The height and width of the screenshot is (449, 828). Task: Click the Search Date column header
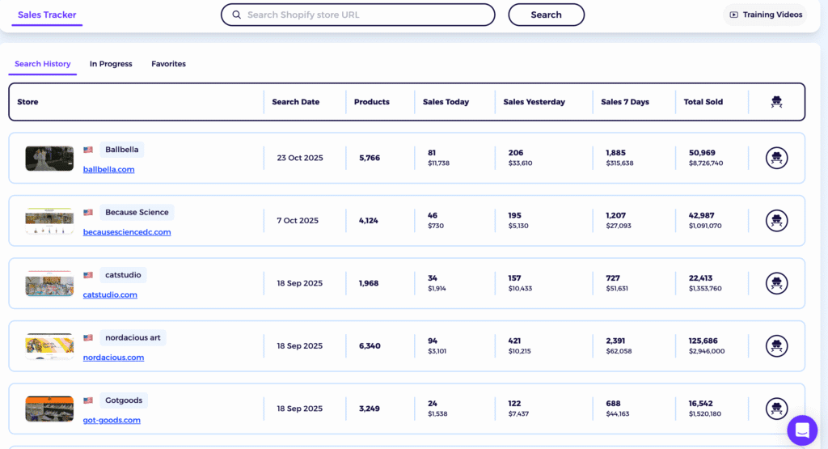296,102
